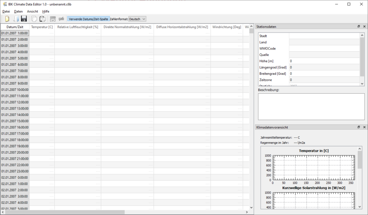Click the Höhe [m] value field

(325, 61)
